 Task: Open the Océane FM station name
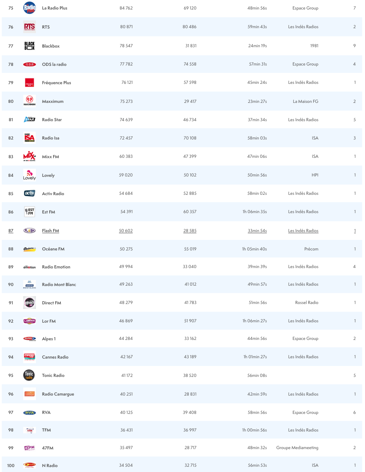click(53, 249)
